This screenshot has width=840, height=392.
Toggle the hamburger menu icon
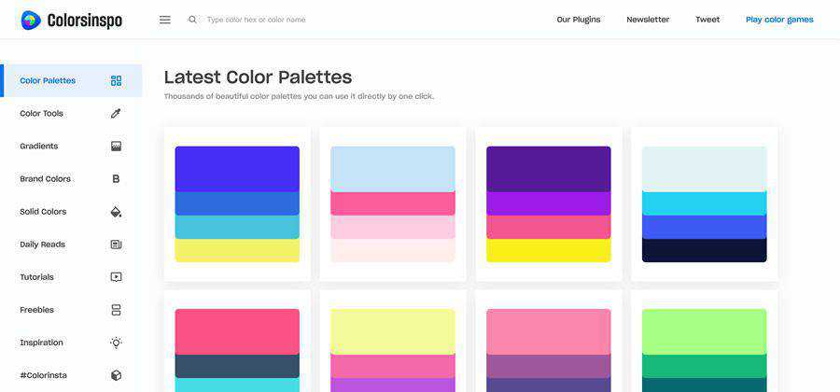165,20
